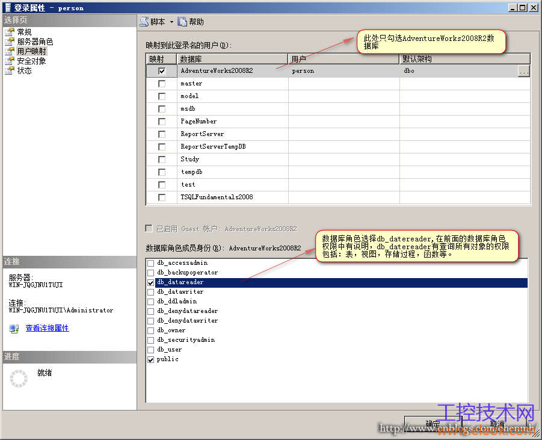Check the PageNumber mapping checkbox
This screenshot has width=542, height=440.
pos(162,122)
